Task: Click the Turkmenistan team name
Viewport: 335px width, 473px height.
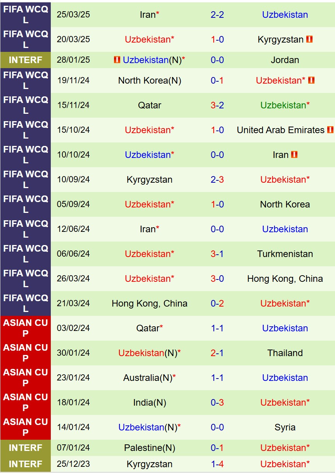Action: (285, 254)
